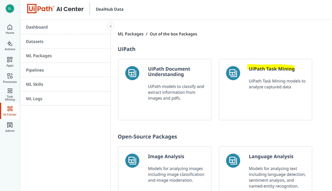
Task: Click the 'UiPath Task Mining models to analyze' description
Action: 277,84
